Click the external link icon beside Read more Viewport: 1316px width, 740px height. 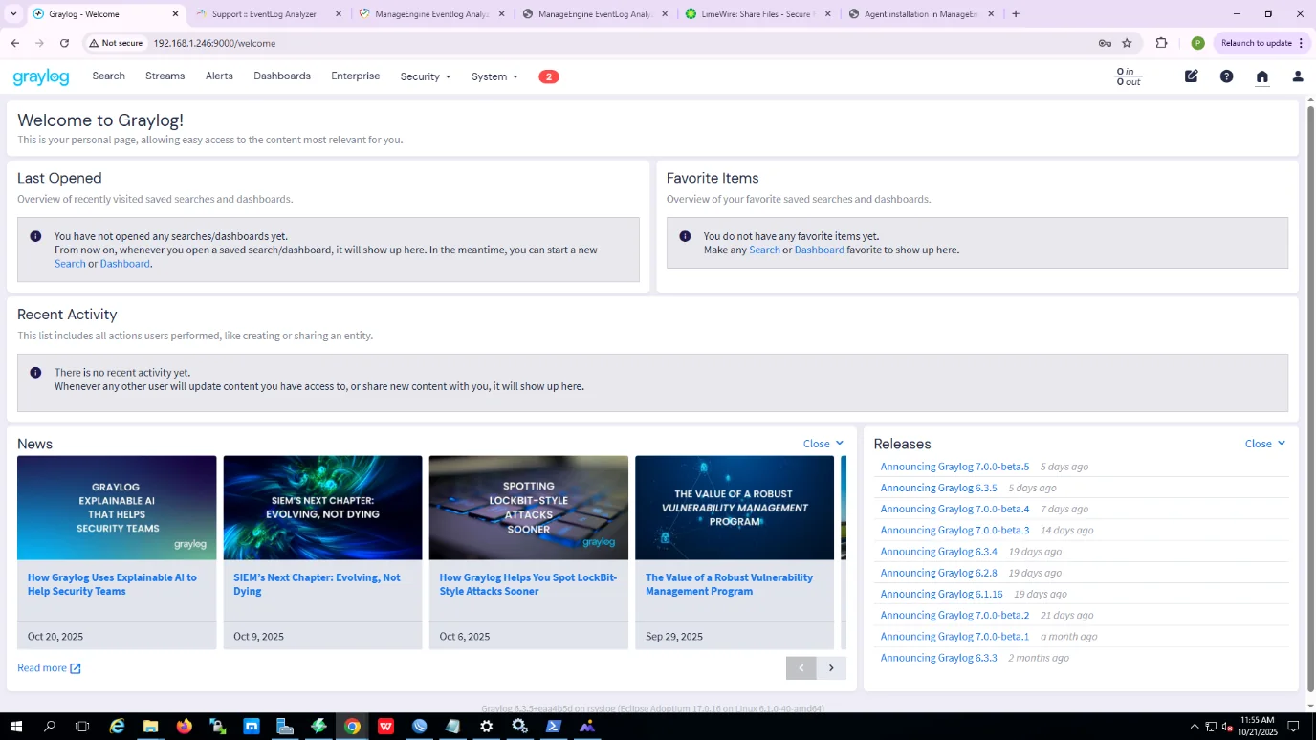pyautogui.click(x=76, y=668)
